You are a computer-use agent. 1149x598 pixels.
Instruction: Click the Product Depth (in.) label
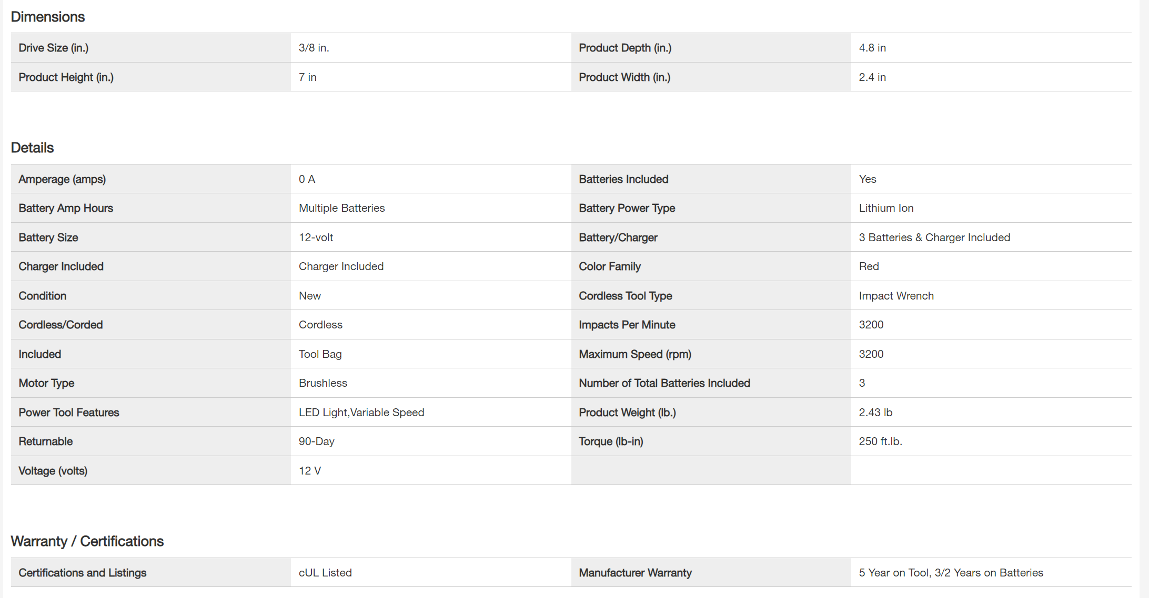click(625, 48)
